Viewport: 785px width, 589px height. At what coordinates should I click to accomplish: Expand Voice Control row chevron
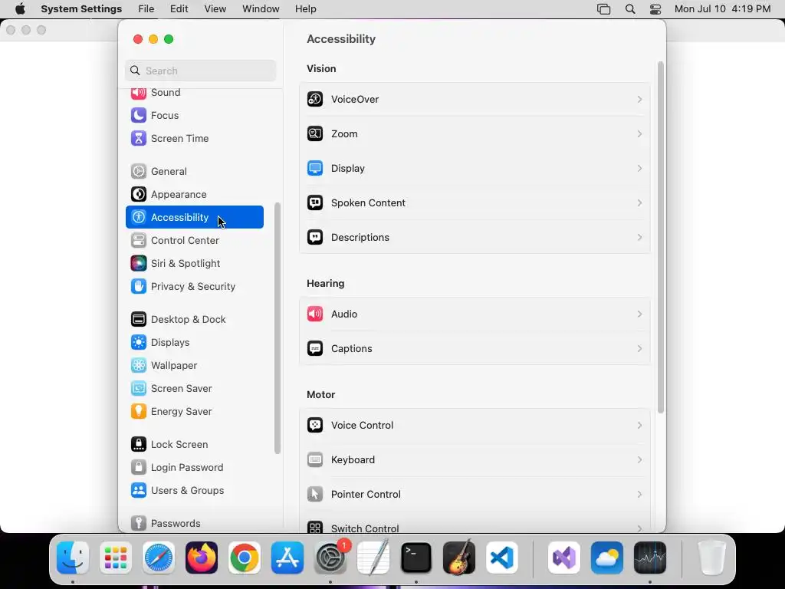[x=639, y=425]
